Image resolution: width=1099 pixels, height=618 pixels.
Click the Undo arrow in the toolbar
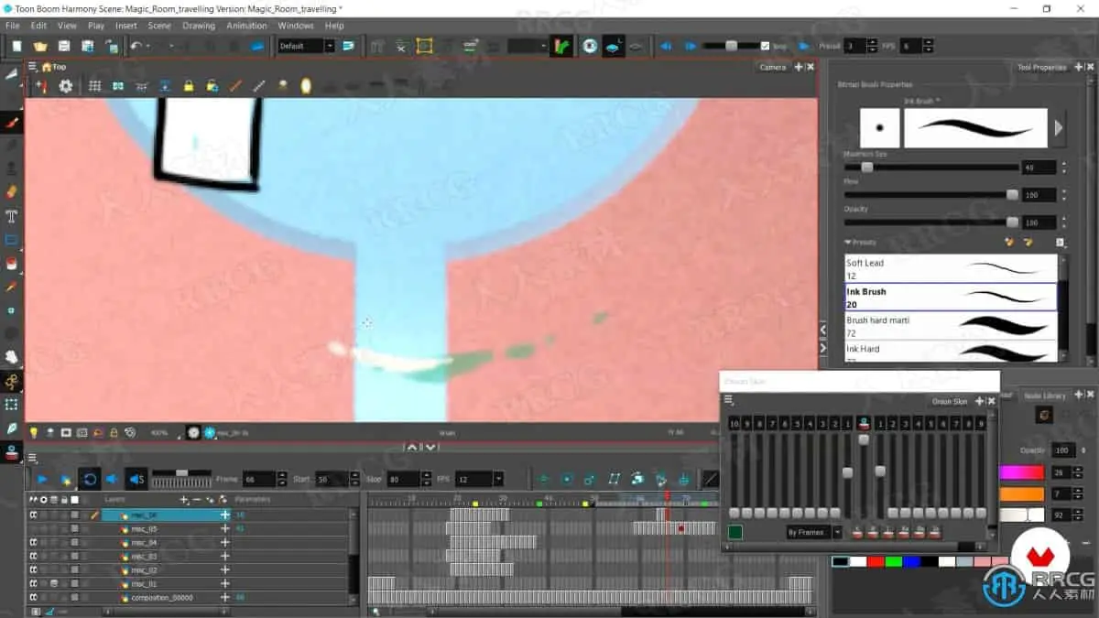coord(136,46)
